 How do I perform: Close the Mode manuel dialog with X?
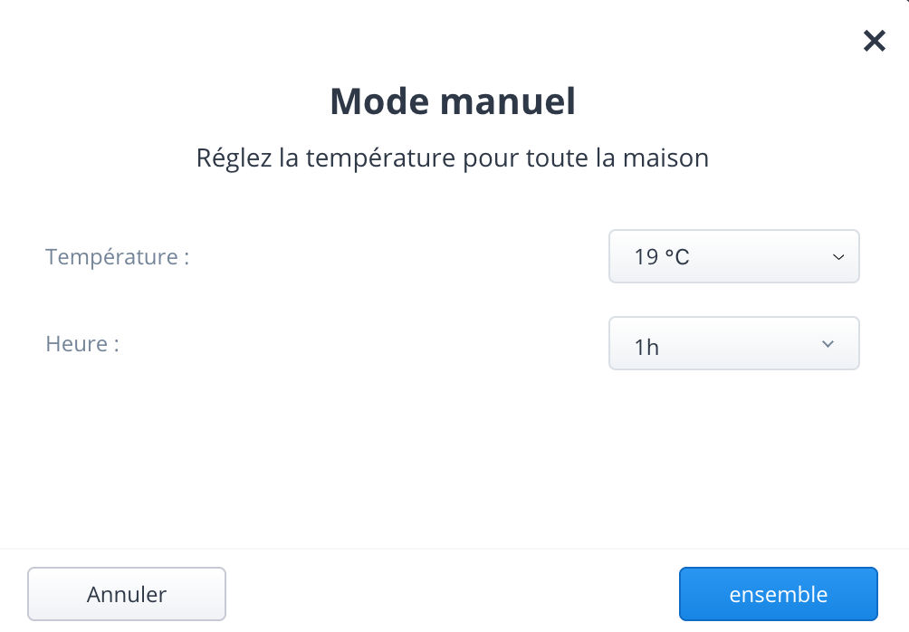pyautogui.click(x=875, y=41)
